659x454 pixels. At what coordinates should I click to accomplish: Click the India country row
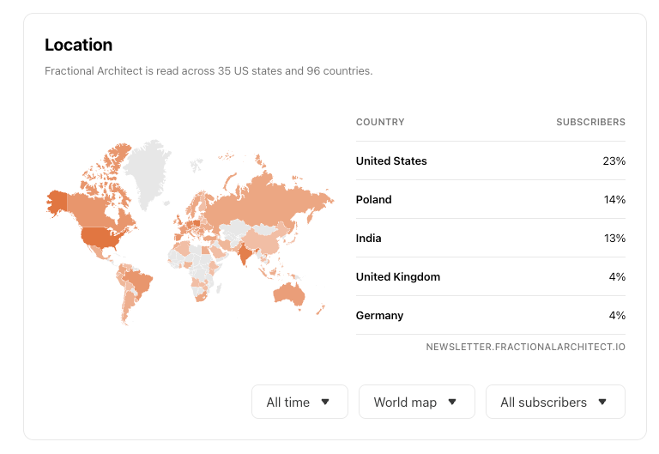(491, 238)
